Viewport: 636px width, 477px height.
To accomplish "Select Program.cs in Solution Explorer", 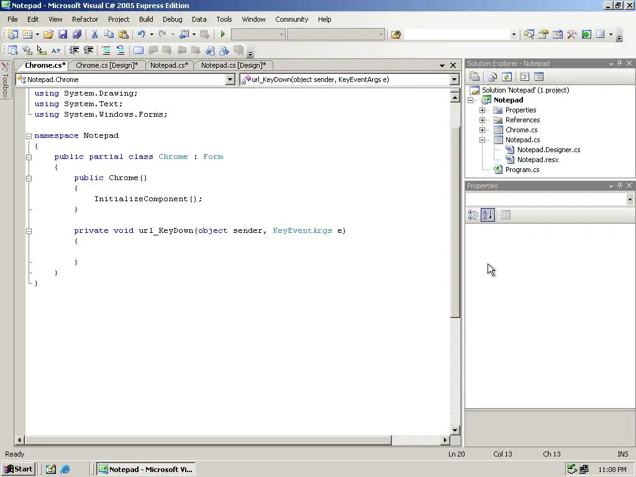I will pos(522,170).
